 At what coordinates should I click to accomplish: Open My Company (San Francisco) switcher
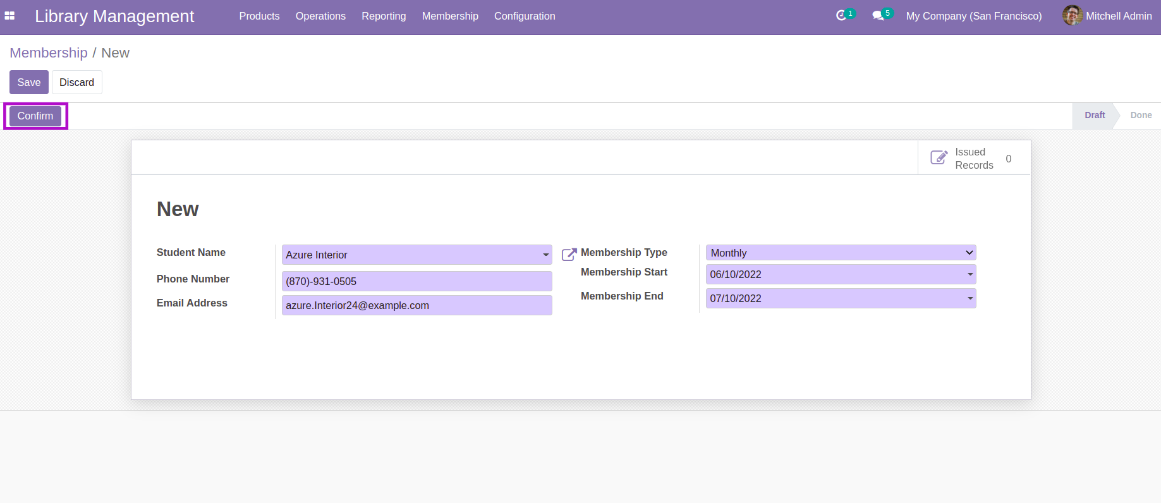point(973,16)
